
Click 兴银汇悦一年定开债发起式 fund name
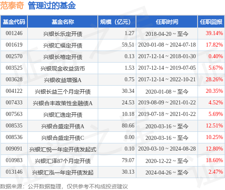(63, 149)
